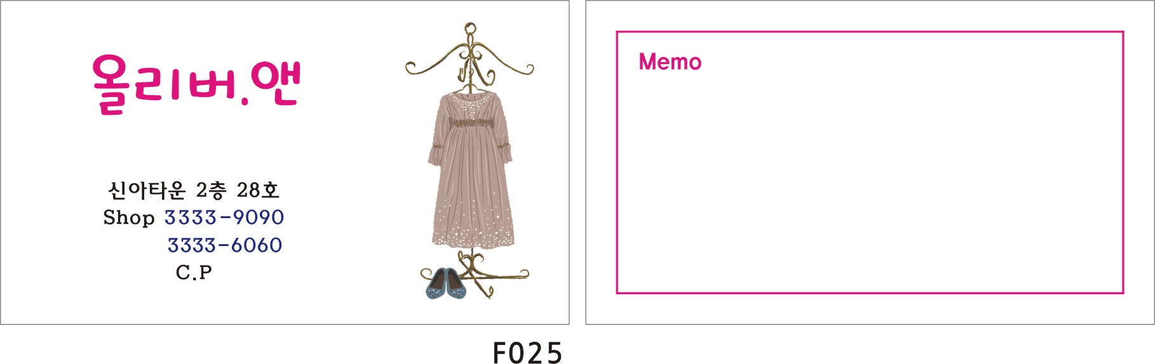This screenshot has height=364, width=1155.
Task: Click the phone number 3333-9090
Action: 224,218
